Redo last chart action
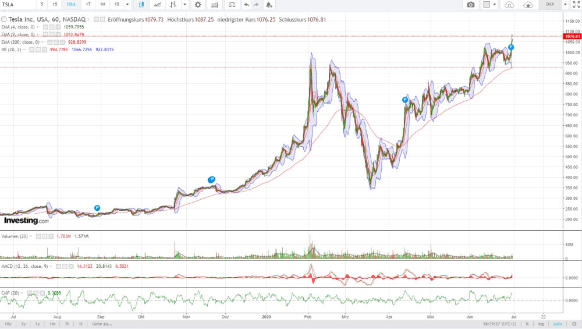This screenshot has height=329, width=582. (x=256, y=5)
